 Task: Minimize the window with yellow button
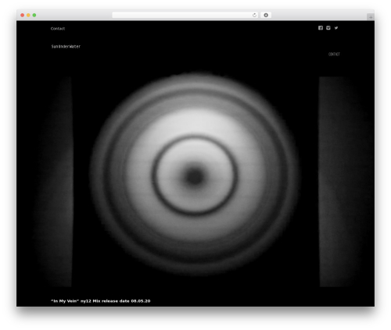point(28,15)
